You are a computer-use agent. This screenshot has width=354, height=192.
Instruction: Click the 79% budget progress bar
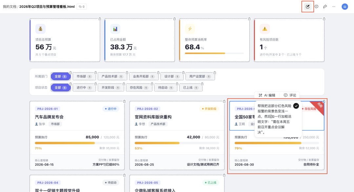click(277, 143)
